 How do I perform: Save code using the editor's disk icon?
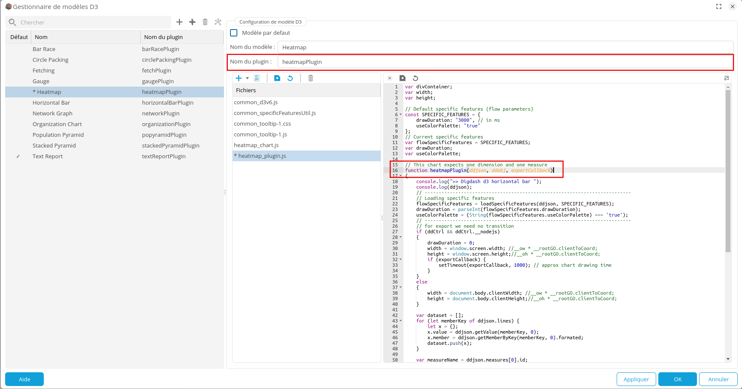[x=402, y=78]
